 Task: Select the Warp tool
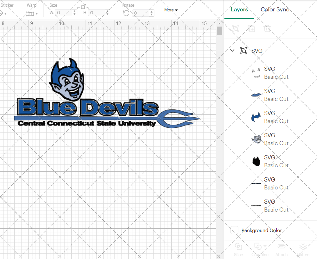point(30,13)
